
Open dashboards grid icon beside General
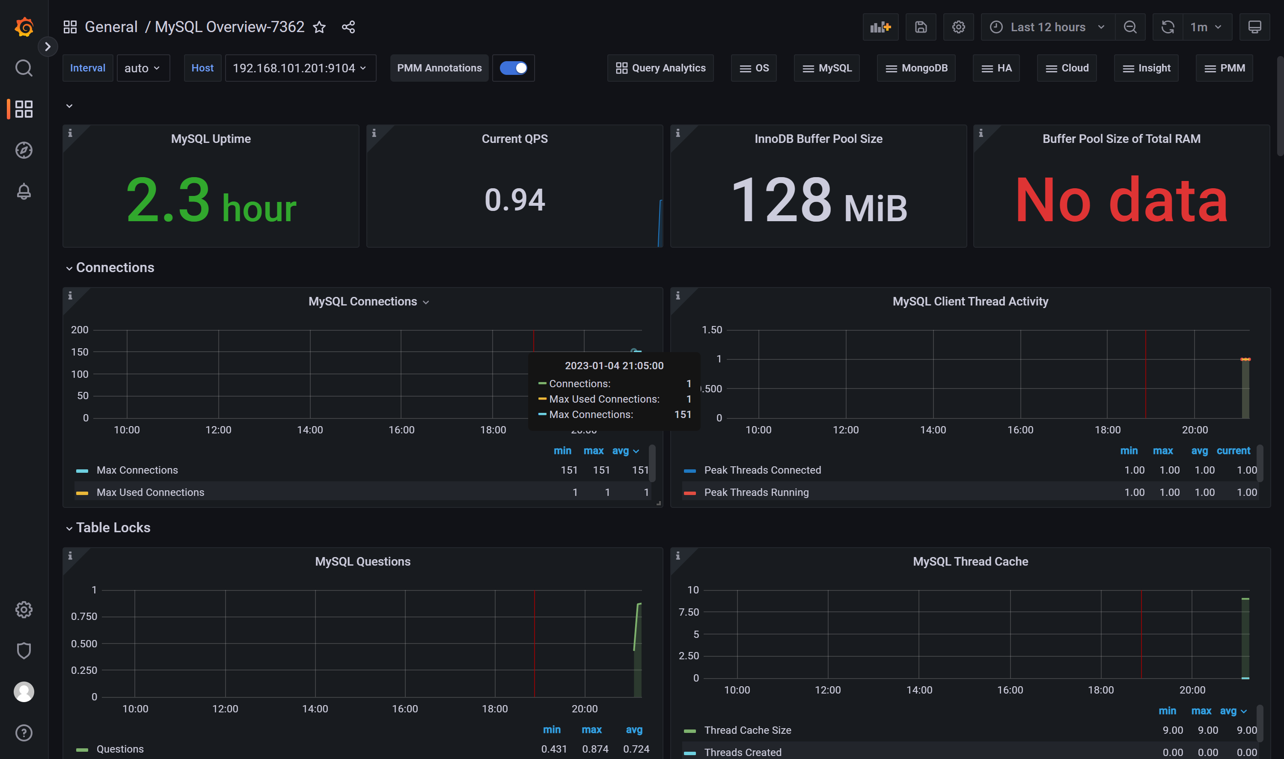(x=70, y=27)
